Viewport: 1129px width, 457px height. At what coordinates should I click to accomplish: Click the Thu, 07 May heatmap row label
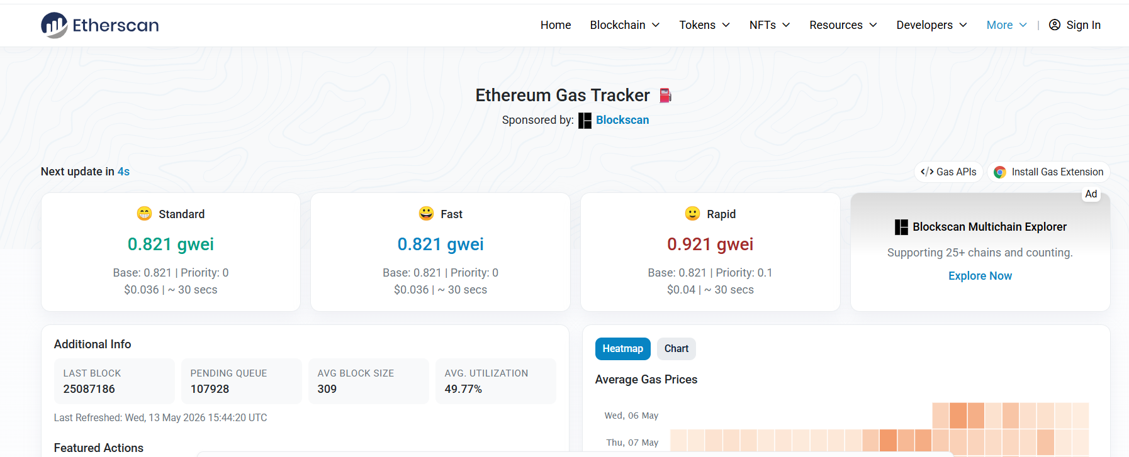pyautogui.click(x=632, y=443)
